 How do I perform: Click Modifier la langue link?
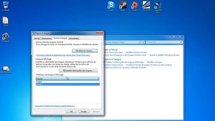click(x=155, y=62)
